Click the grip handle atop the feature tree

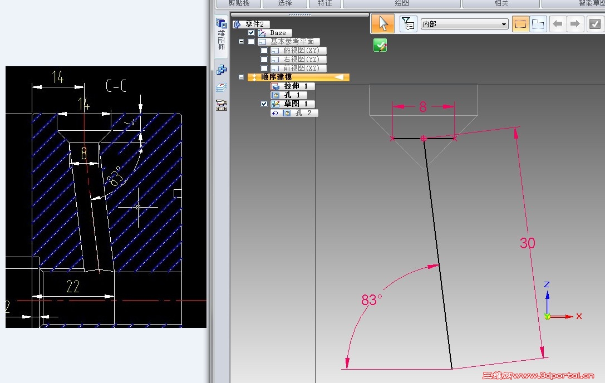[300, 14]
